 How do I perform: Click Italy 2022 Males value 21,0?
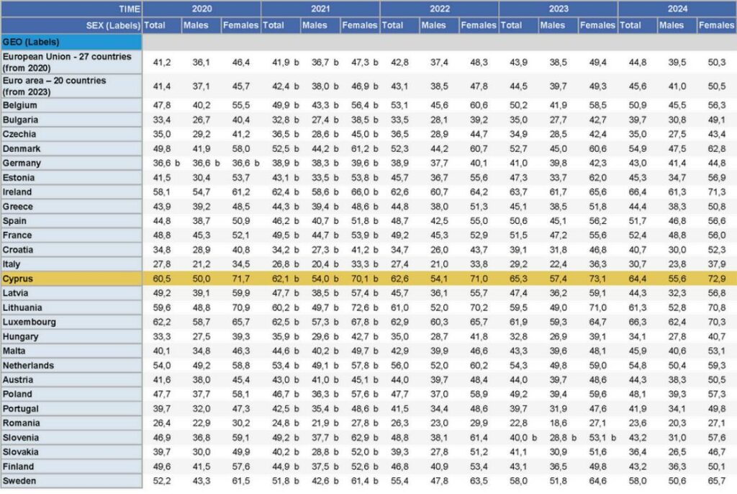439,264
